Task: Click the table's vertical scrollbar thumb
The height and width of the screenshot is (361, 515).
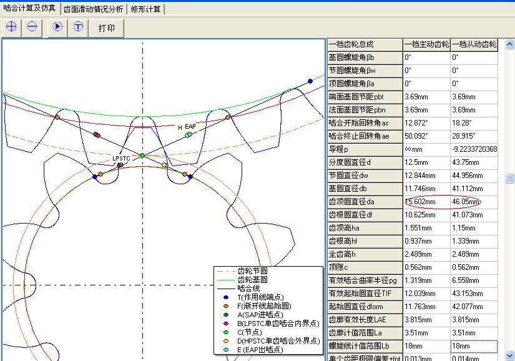Action: point(509,178)
